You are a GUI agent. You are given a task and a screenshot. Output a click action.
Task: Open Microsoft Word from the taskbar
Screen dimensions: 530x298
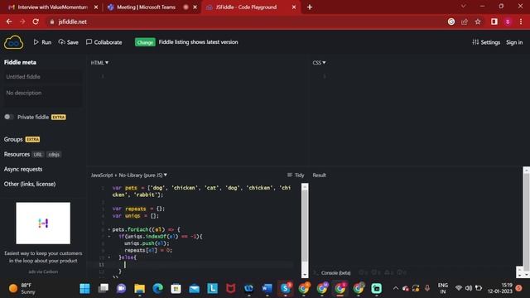pyautogui.click(x=267, y=289)
